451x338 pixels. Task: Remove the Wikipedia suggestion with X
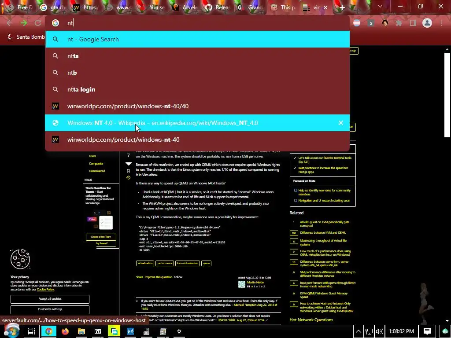(x=340, y=123)
